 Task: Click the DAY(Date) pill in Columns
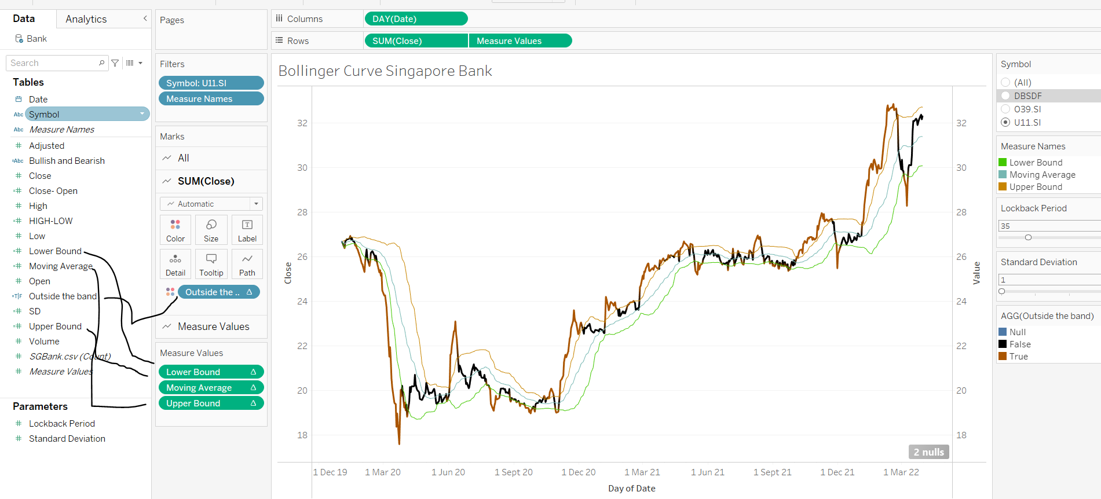click(x=416, y=19)
